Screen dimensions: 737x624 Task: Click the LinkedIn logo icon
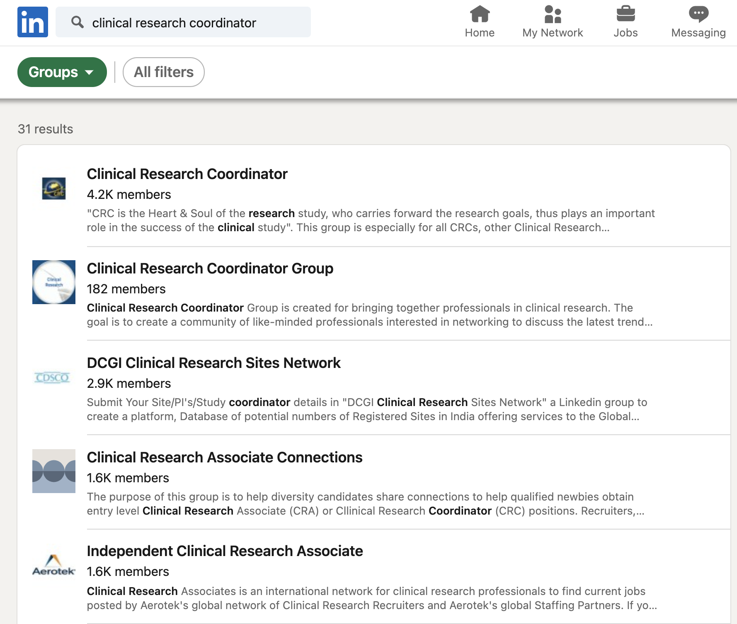click(x=33, y=22)
